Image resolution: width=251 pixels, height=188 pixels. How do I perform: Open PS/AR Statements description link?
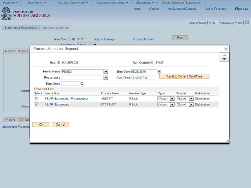[57, 105]
